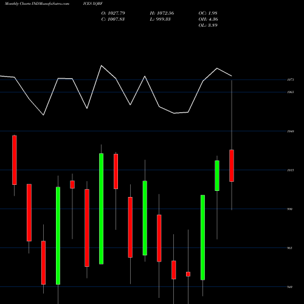The width and height of the screenshot is (304, 304).
Task: Click the INDMunafaSutra.com chart title text
Action: point(37,4)
